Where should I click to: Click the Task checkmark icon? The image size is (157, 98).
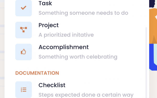click(24, 8)
